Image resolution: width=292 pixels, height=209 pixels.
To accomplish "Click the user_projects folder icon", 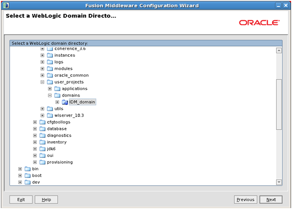I will click(50, 82).
